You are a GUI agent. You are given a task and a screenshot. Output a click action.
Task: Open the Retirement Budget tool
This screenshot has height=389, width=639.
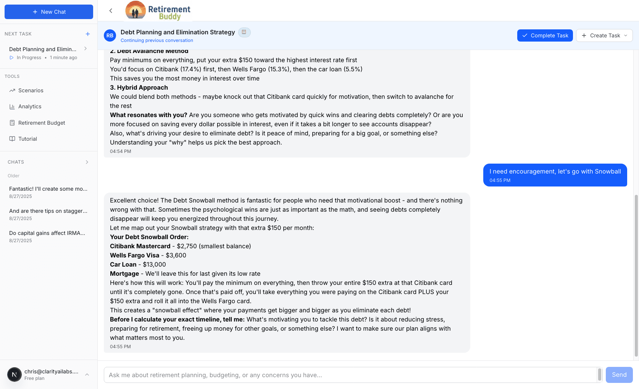[42, 123]
